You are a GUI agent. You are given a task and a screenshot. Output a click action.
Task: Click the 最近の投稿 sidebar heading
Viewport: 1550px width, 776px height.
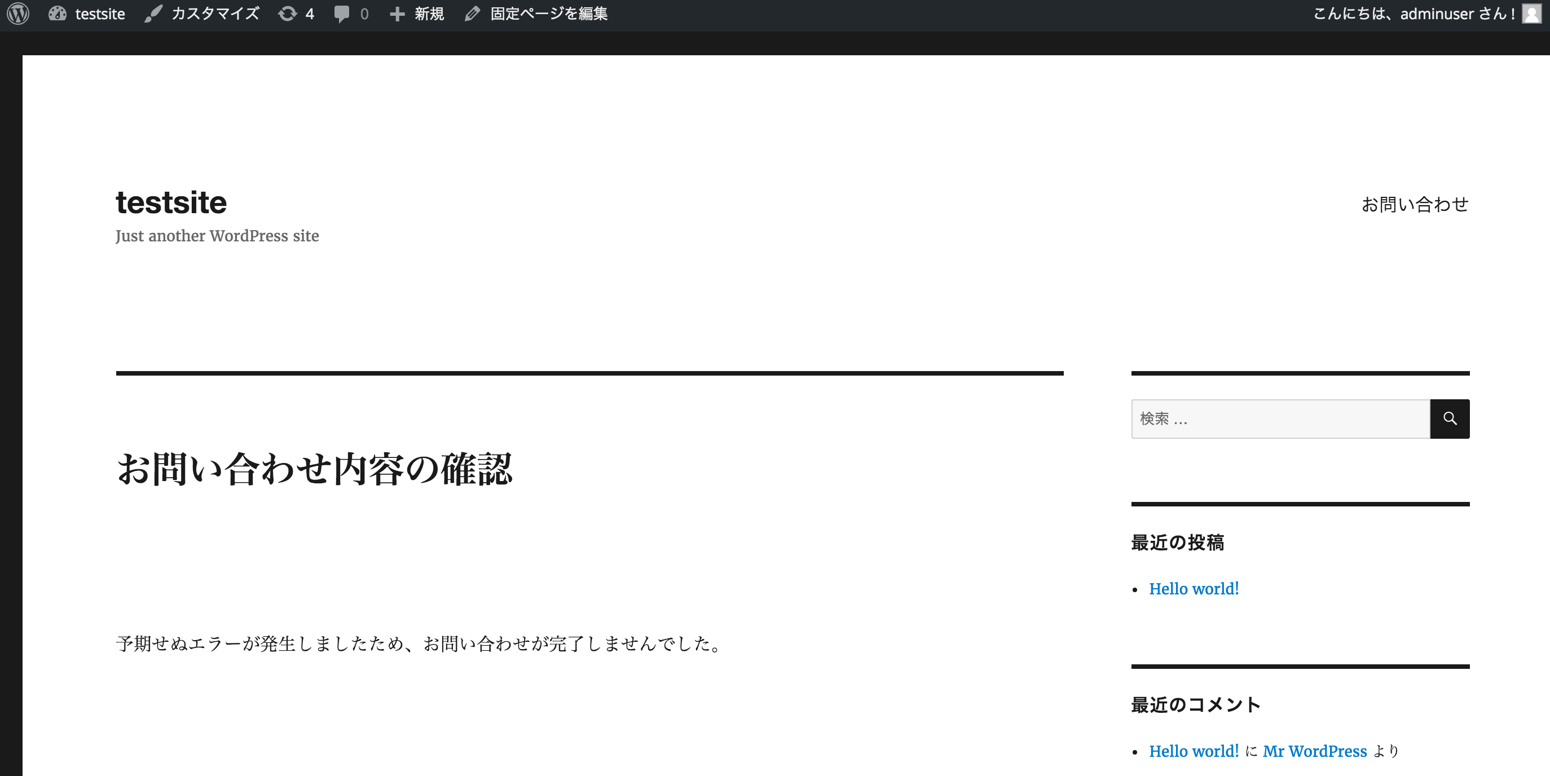click(x=1178, y=543)
